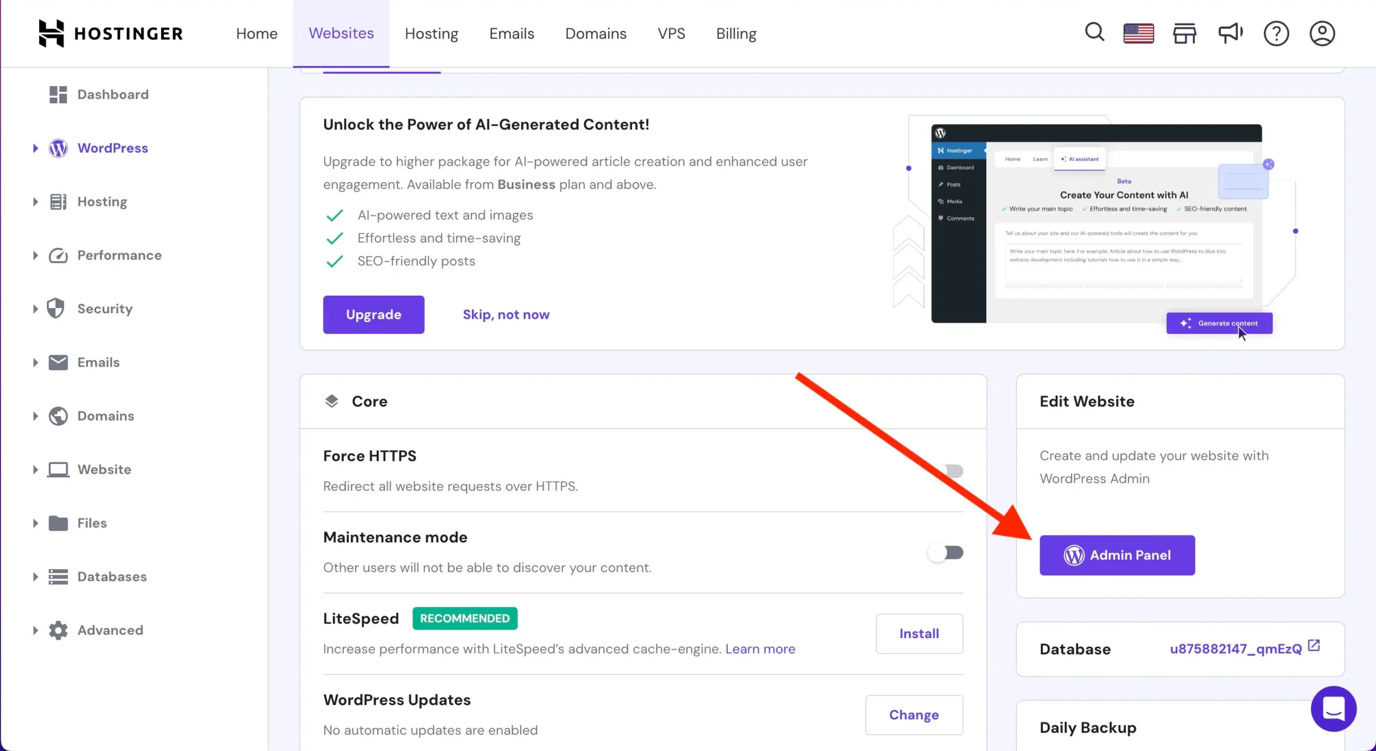Open the live chat bubble icon

(x=1334, y=709)
